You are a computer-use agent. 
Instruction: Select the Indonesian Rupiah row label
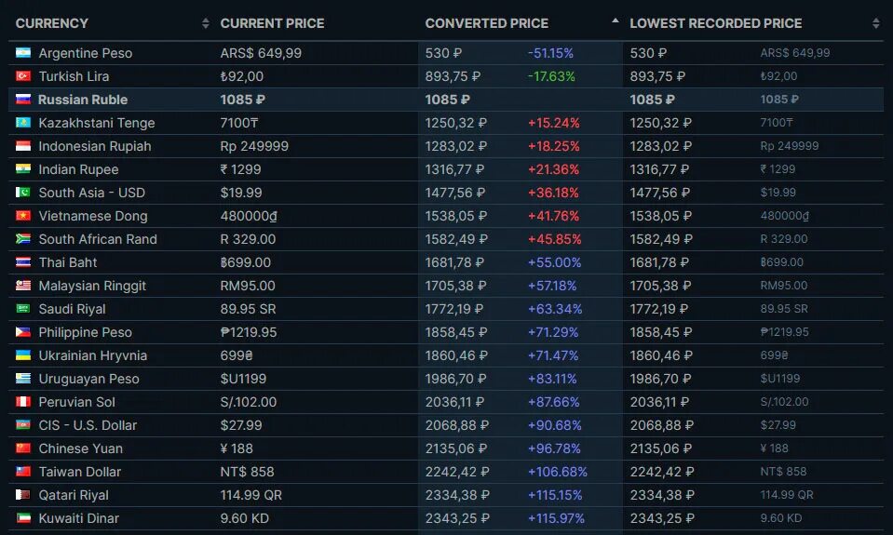coord(95,146)
